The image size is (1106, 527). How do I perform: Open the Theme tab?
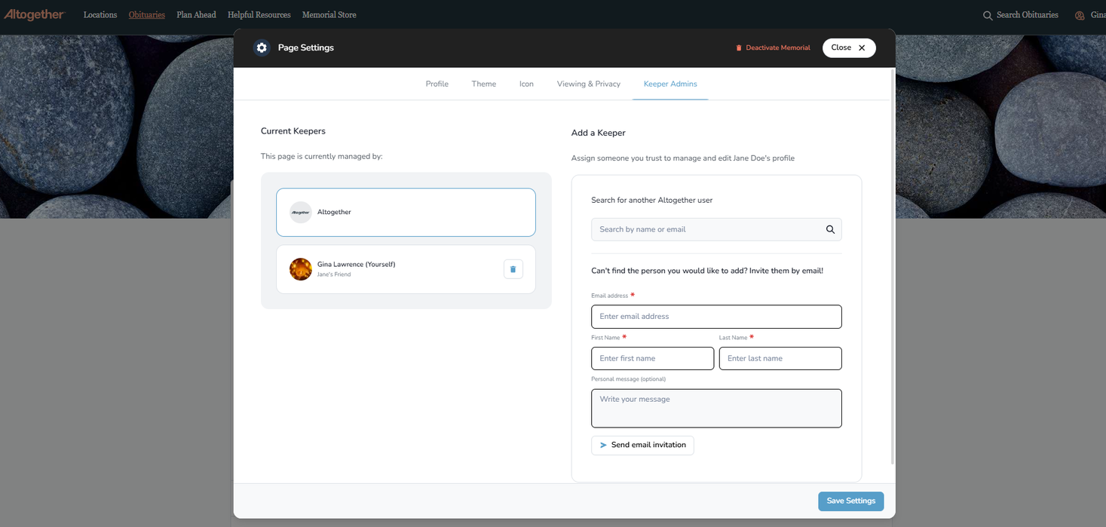point(484,84)
